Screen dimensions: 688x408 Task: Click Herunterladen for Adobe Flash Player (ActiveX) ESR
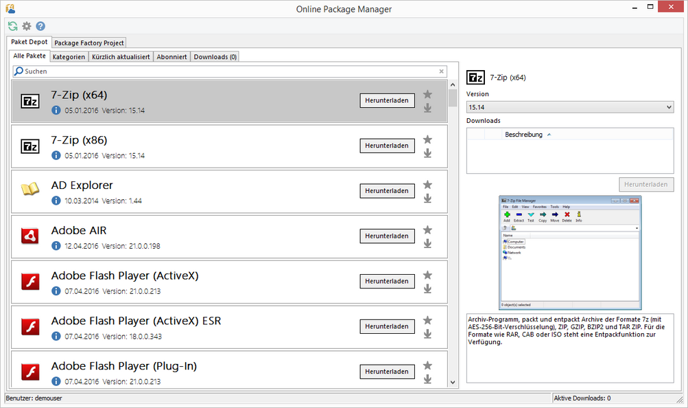click(x=387, y=327)
